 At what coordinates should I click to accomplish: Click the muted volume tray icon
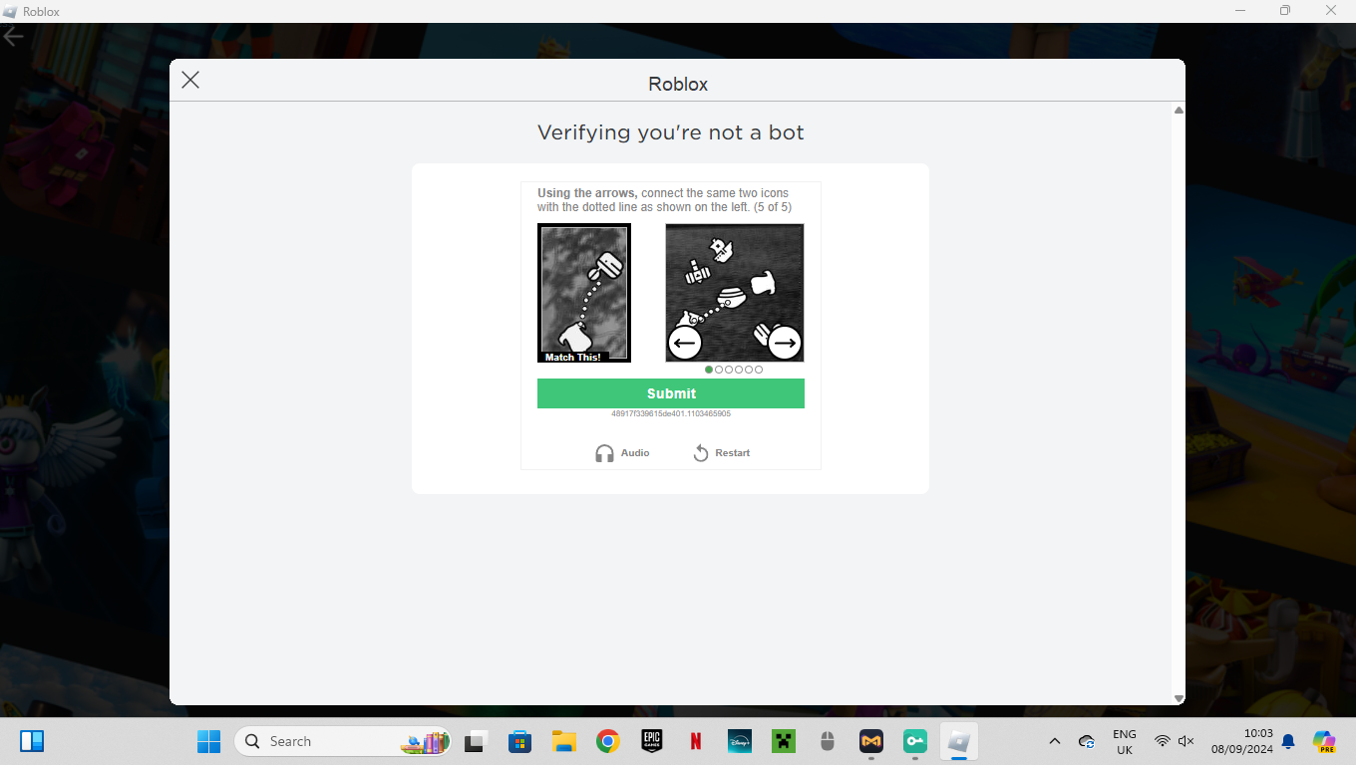tap(1186, 741)
